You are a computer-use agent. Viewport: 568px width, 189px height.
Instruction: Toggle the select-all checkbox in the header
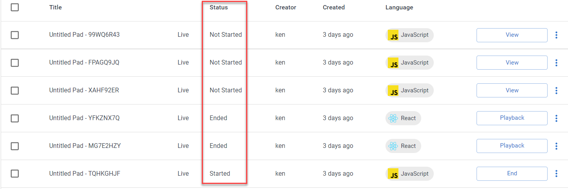point(15,7)
